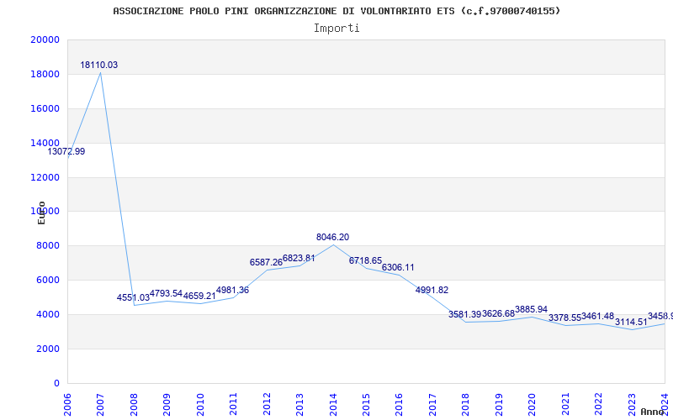Click the 4793.54 value label

click(166, 293)
